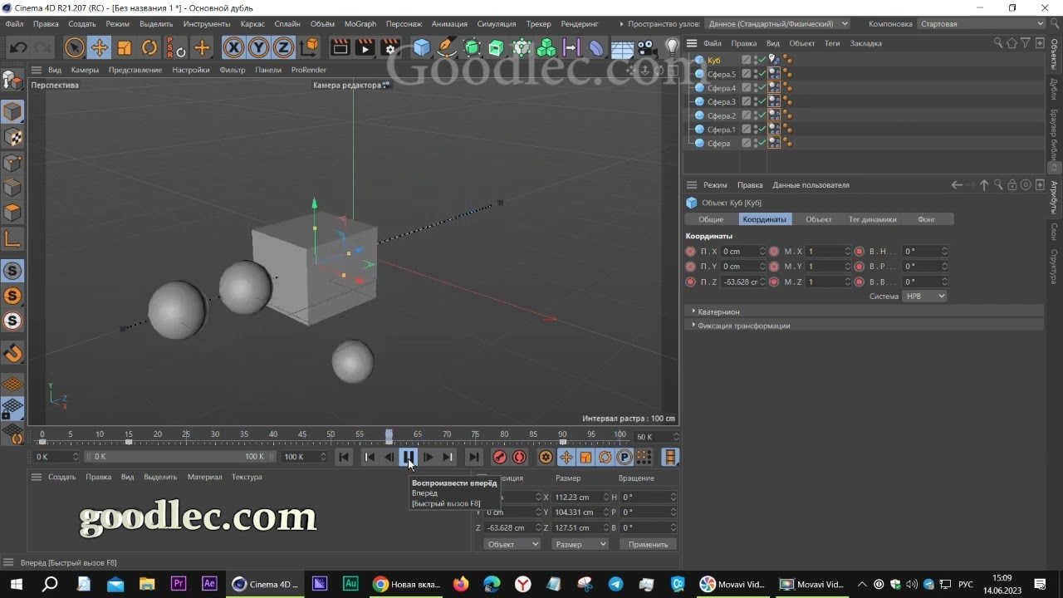This screenshot has width=1063, height=598.
Task: Open the Система HPB dropdown
Action: click(x=924, y=297)
